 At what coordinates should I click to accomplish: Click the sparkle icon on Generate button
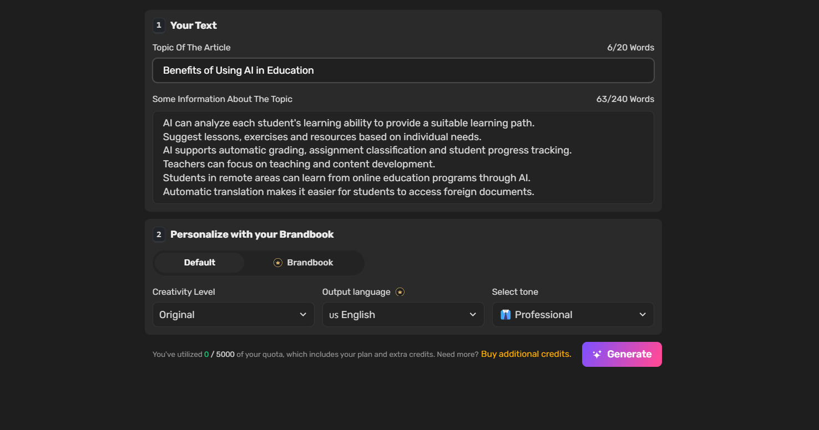(x=597, y=354)
